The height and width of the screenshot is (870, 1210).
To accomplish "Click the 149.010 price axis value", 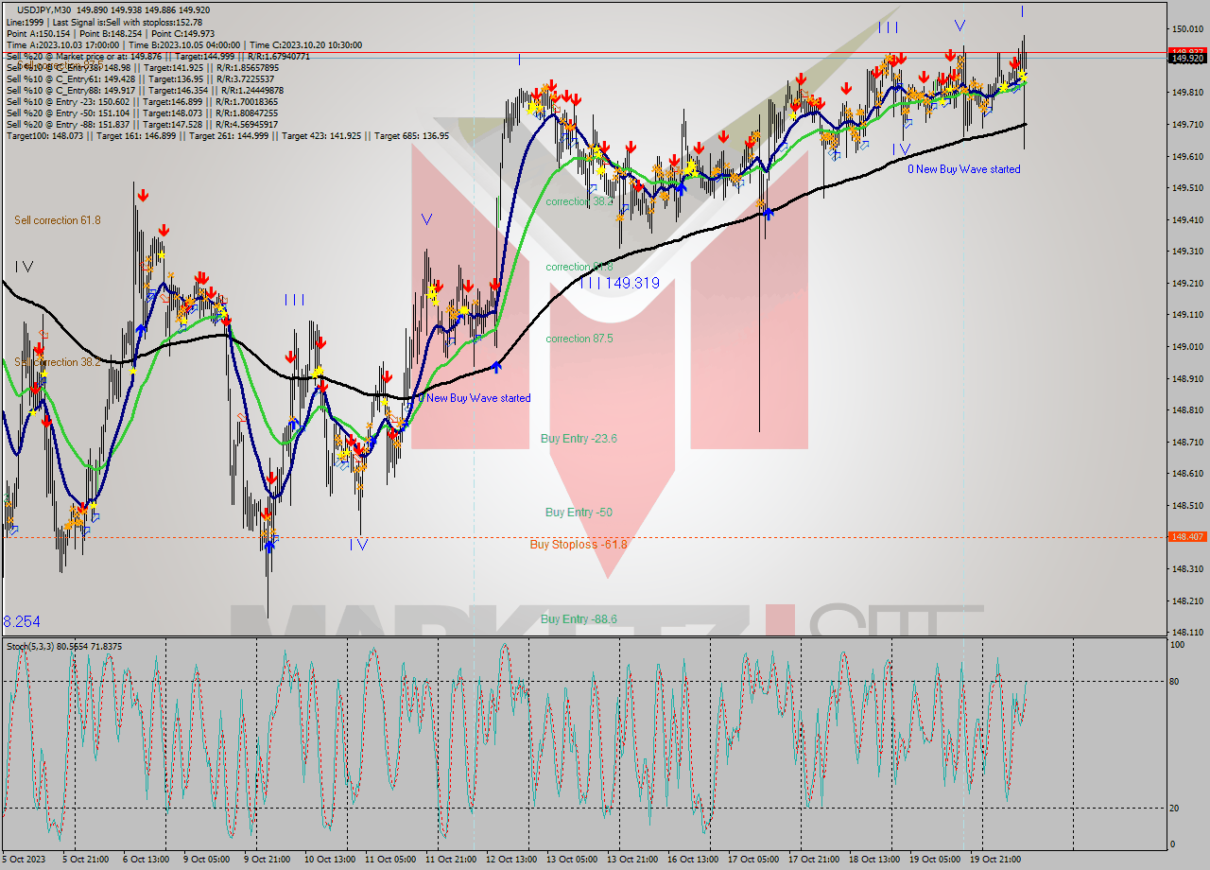I will (x=1187, y=347).
